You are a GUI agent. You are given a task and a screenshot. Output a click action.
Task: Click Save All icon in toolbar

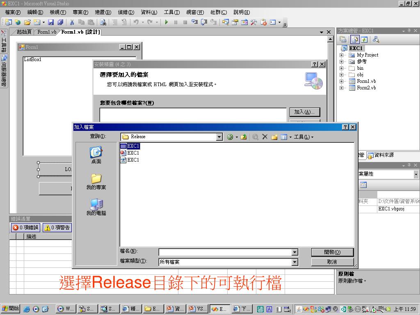(x=61, y=22)
